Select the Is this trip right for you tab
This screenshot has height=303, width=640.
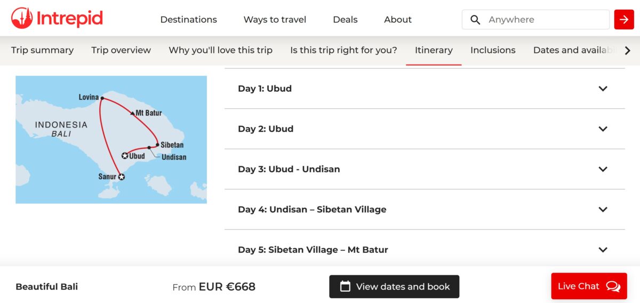(343, 50)
